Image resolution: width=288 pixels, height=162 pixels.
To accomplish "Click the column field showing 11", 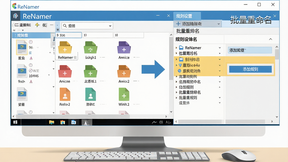I will point(98,35).
